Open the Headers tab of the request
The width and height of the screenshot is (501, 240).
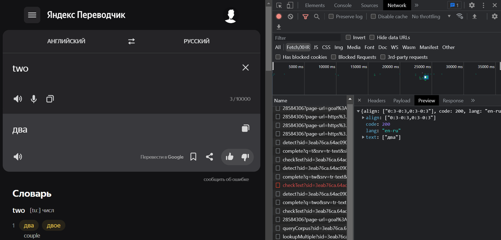(x=376, y=100)
